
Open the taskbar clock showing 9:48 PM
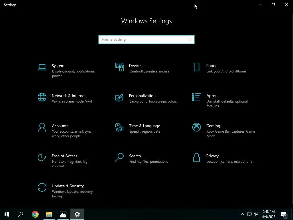pyautogui.click(x=268, y=214)
